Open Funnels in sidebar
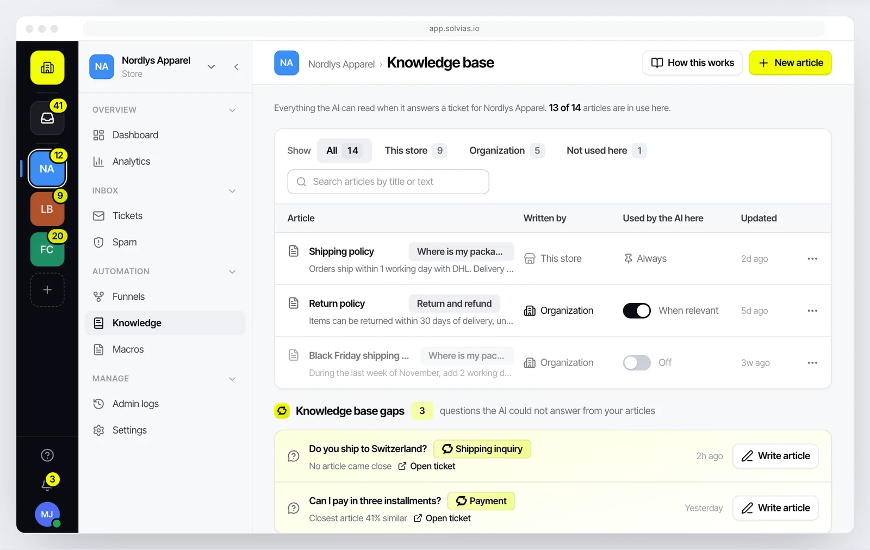Screen dimensions: 870x550 tap(165, 296)
